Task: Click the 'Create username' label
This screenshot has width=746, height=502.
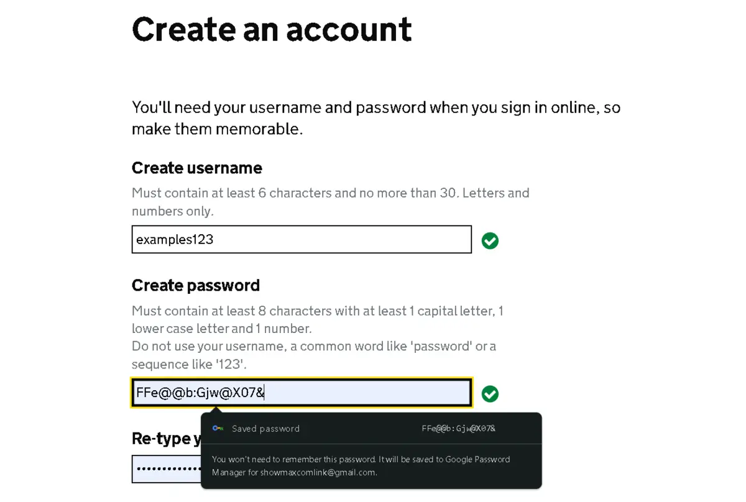Action: [197, 168]
